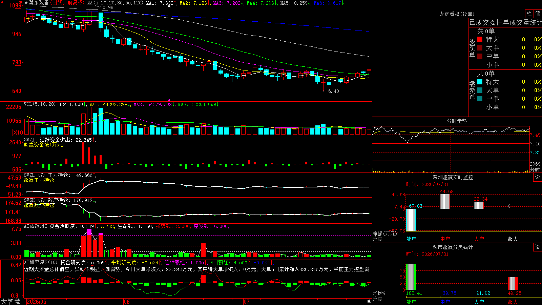Click the MA(5,10,20,30,60,120) indicator label
The width and height of the screenshot is (542, 305).
point(116,3)
